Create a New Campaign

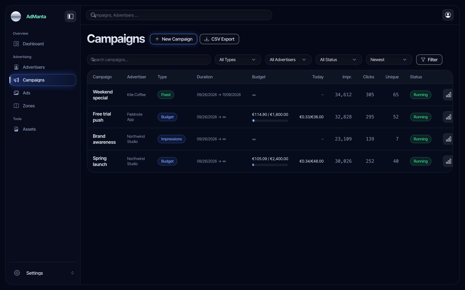tap(173, 39)
